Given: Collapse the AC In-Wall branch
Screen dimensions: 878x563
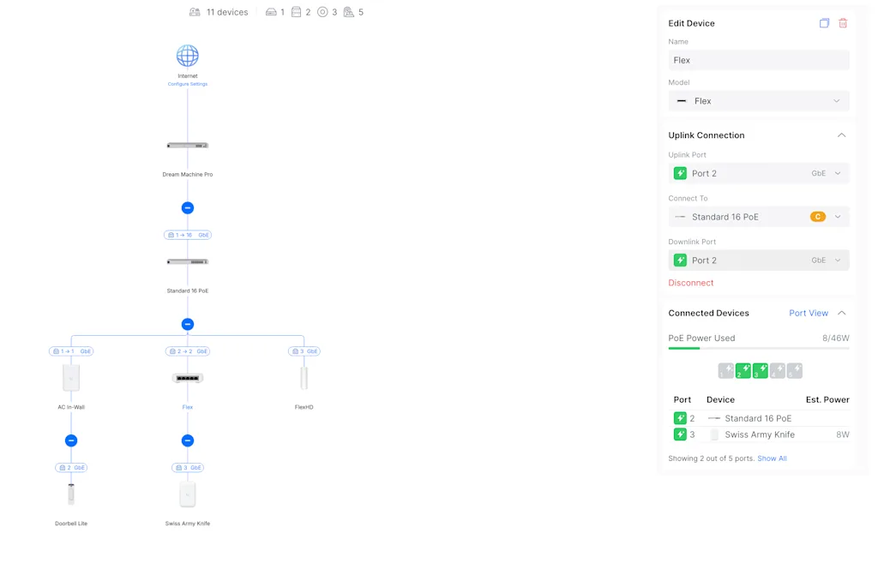Looking at the screenshot, I should pos(71,440).
